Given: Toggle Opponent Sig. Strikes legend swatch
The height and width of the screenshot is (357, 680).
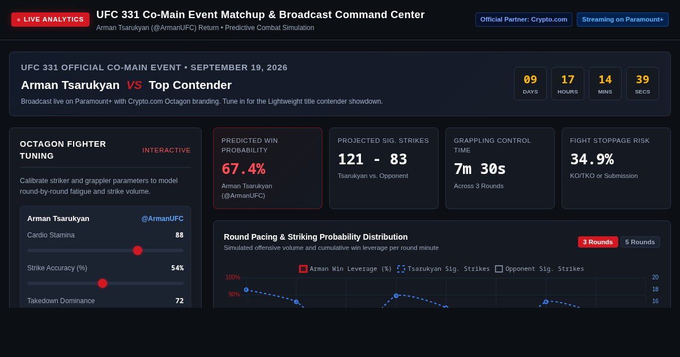Looking at the screenshot, I should (499, 269).
